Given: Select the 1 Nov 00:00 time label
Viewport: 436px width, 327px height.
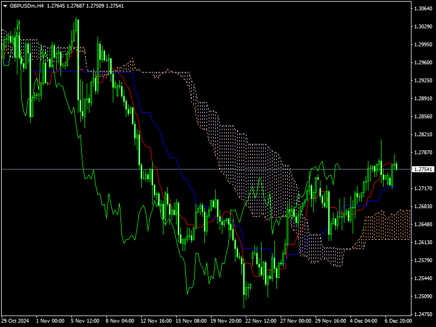Looking at the screenshot, I should tap(50, 321).
